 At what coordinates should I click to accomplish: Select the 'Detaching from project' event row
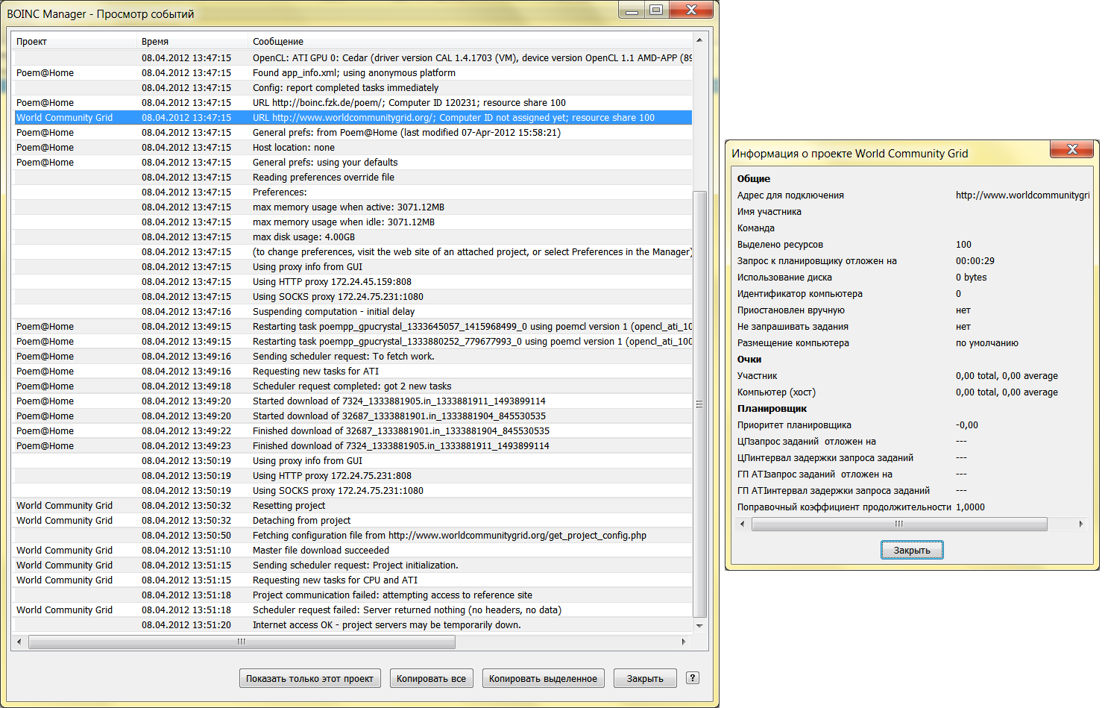pos(353,520)
